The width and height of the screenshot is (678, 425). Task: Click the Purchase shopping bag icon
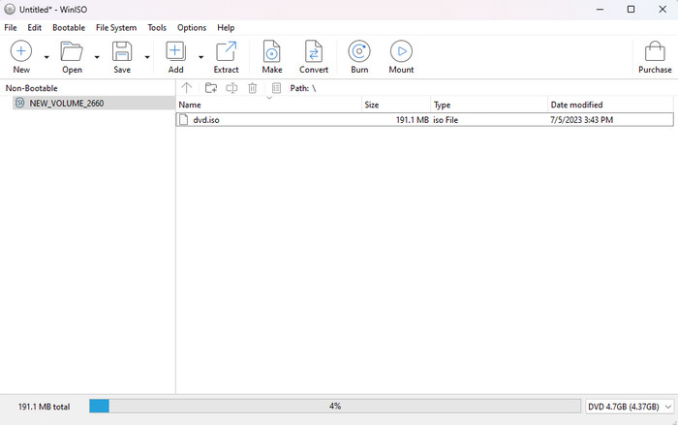655,51
